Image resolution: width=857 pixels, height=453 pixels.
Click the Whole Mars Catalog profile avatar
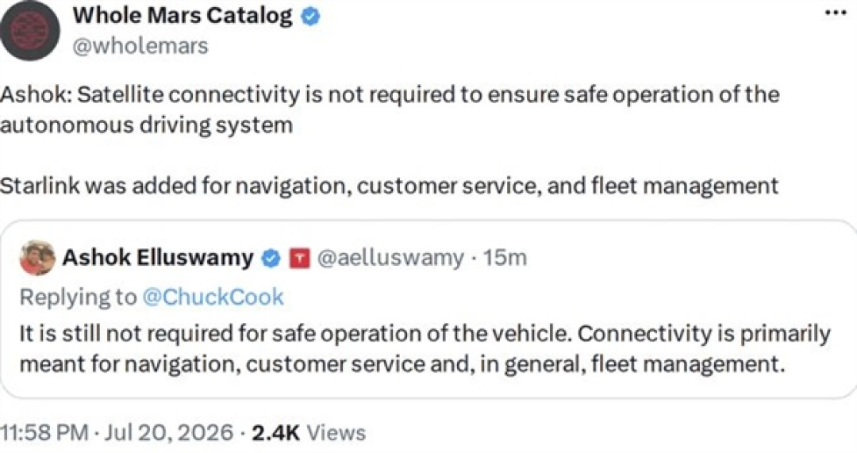click(x=30, y=30)
